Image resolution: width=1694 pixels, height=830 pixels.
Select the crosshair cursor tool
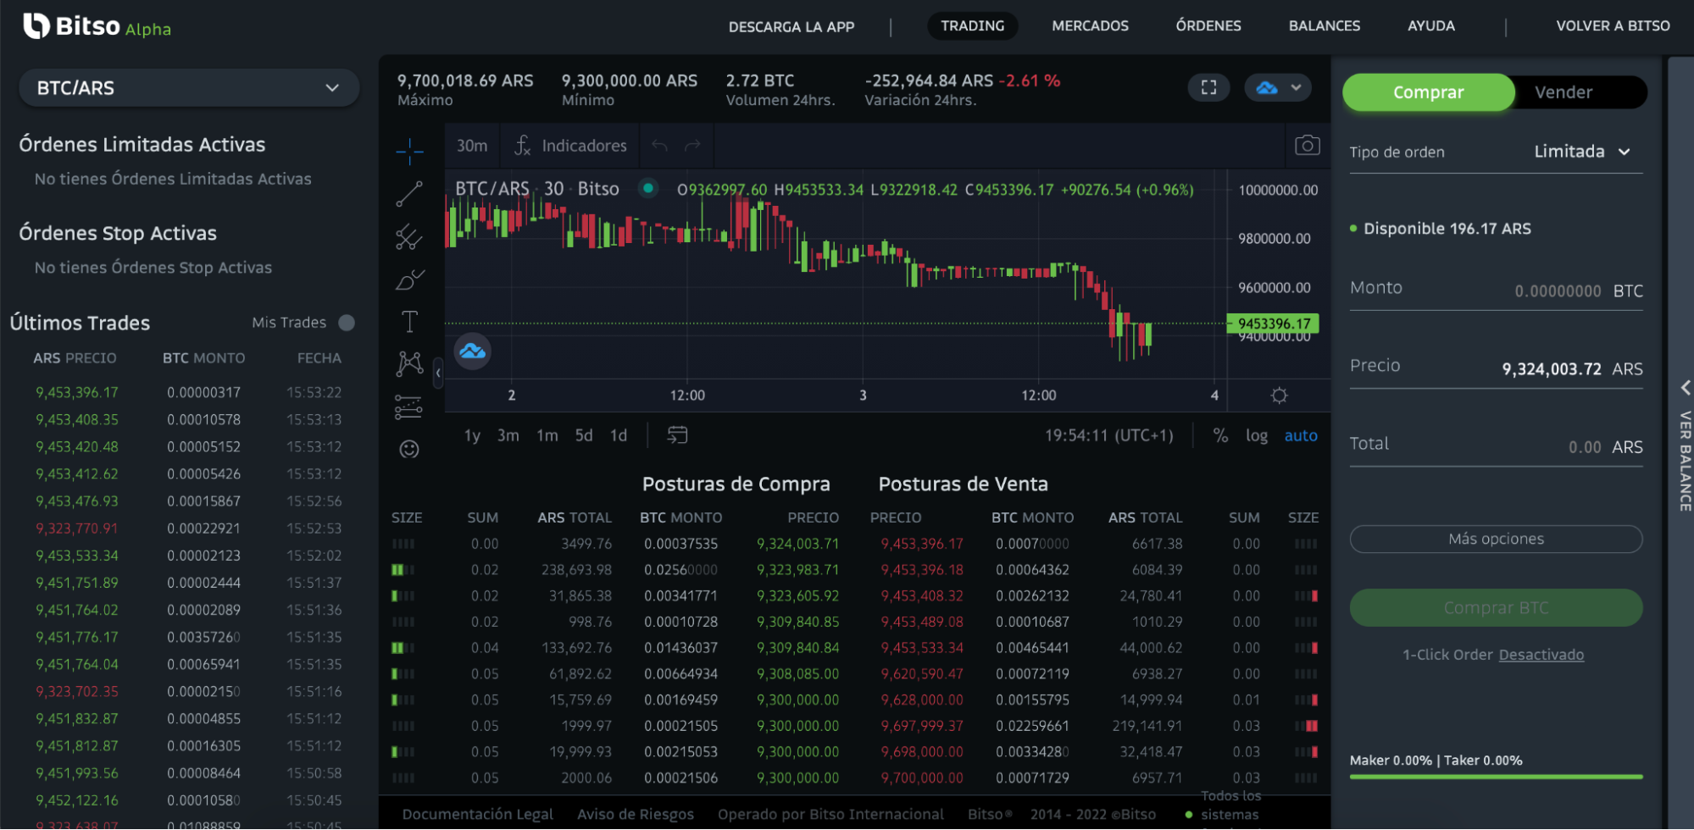[409, 151]
